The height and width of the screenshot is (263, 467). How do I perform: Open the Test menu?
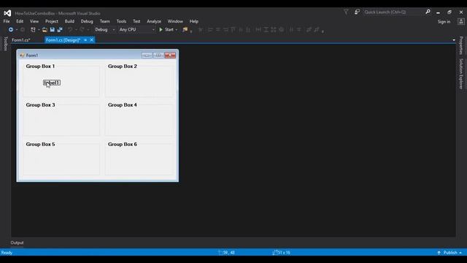[x=136, y=21]
